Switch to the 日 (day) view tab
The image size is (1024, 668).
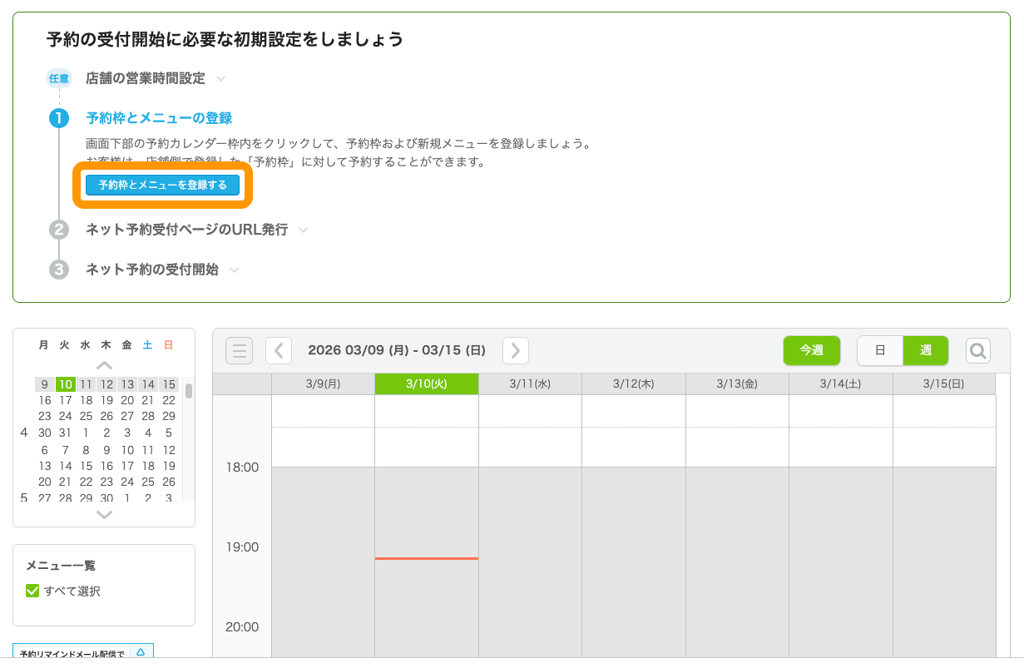coord(880,350)
